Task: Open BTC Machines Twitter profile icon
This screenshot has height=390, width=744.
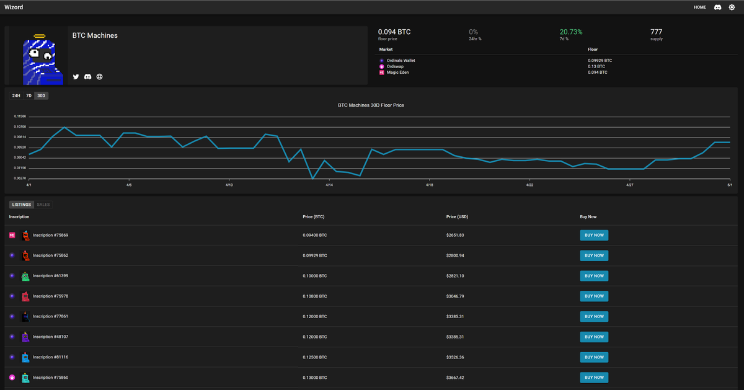Action: 76,77
